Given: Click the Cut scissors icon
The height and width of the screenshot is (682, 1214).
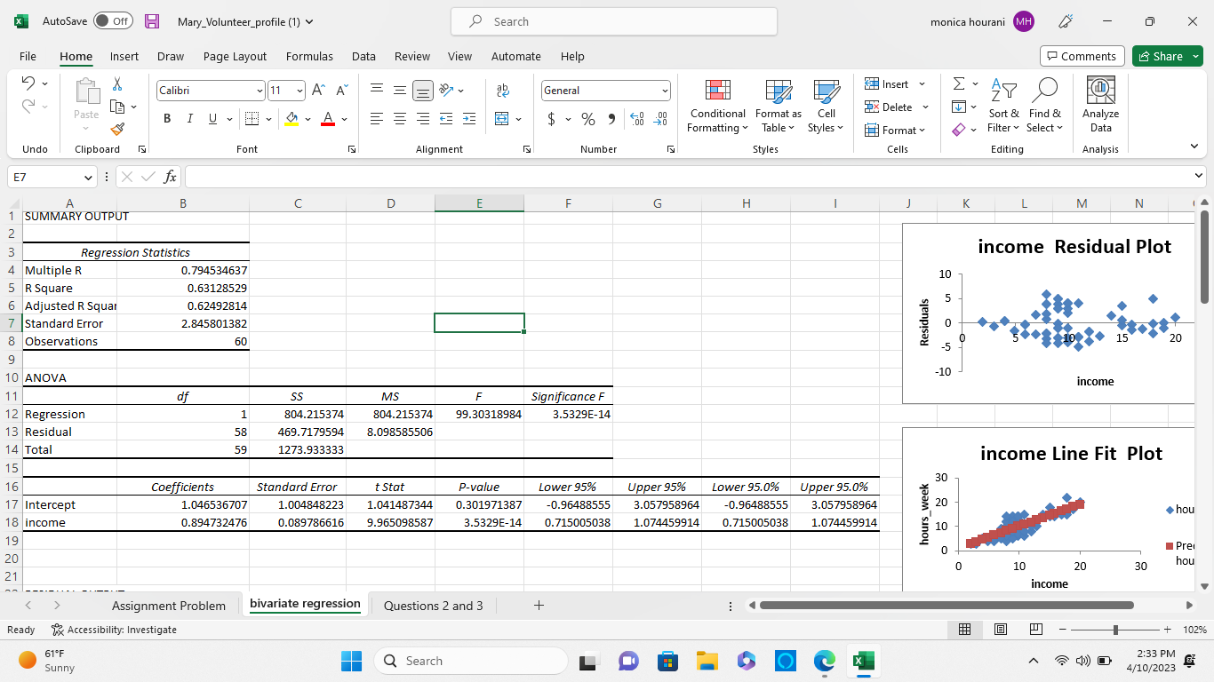Looking at the screenshot, I should tap(117, 83).
